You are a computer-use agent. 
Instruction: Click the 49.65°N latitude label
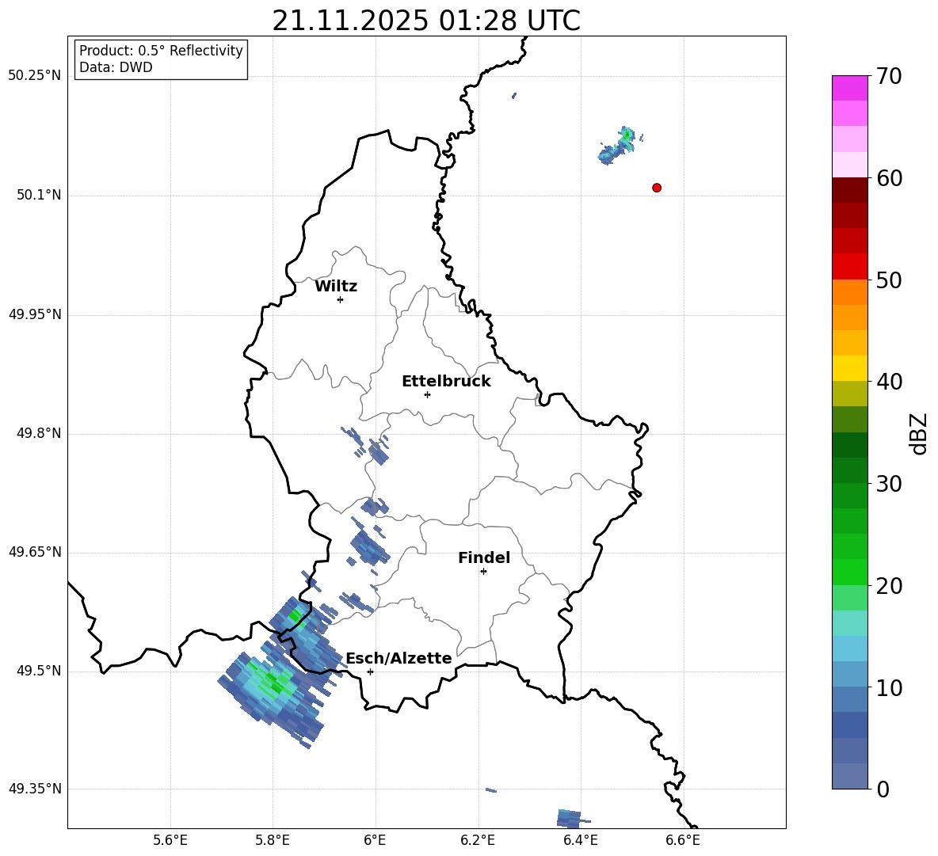[35, 552]
